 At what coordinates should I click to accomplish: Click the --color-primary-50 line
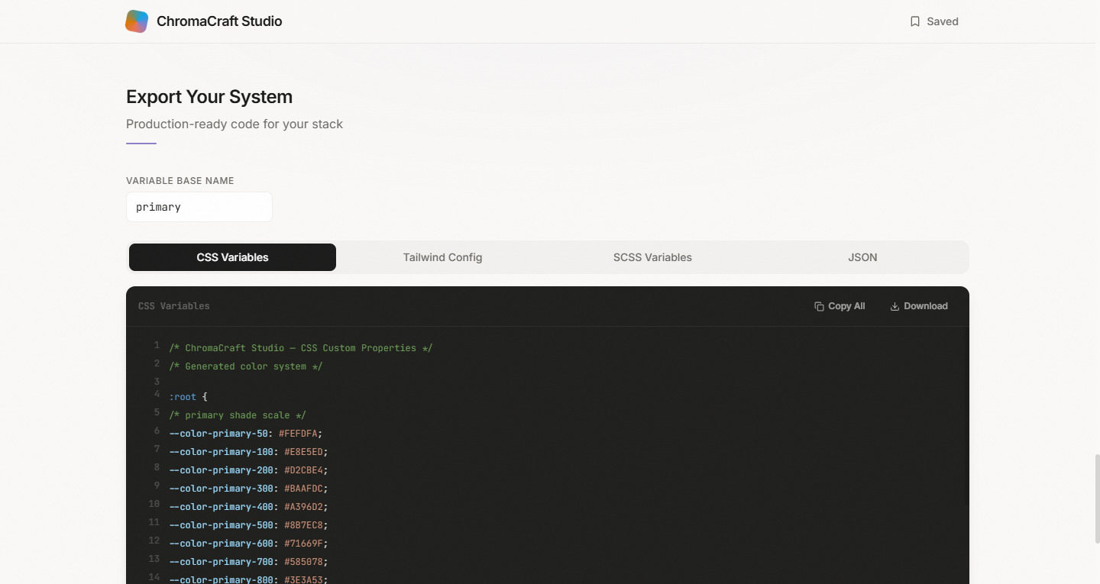[246, 434]
